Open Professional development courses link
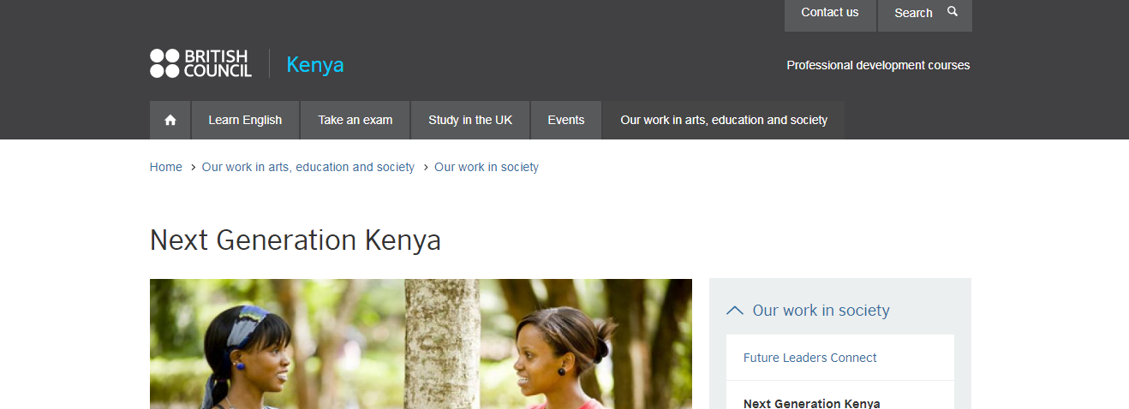 point(878,65)
